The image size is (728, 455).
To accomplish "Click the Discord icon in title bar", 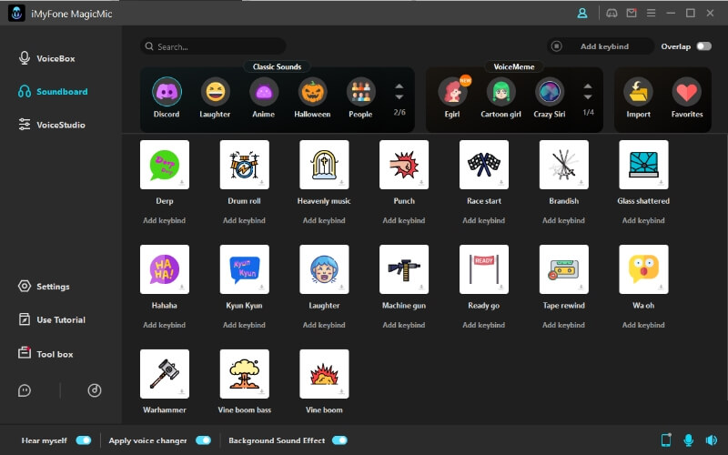I will pyautogui.click(x=612, y=13).
